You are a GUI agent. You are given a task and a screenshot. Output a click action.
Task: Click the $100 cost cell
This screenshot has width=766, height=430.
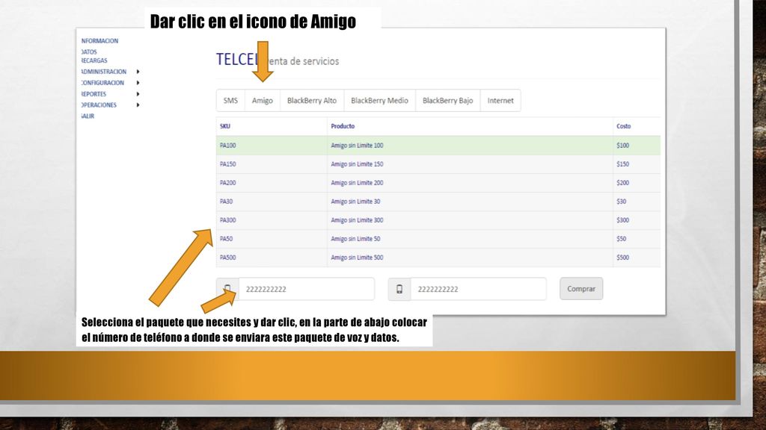[637, 146]
